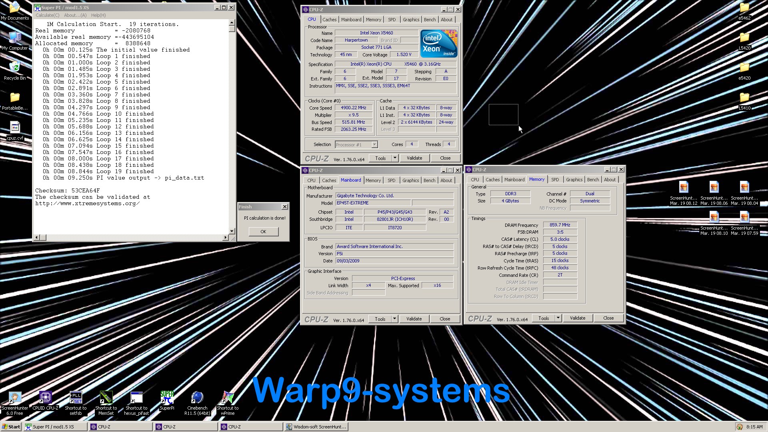Viewport: 768px width, 432px height.
Task: Launch Shortcut to setfsb icon
Action: click(76, 403)
